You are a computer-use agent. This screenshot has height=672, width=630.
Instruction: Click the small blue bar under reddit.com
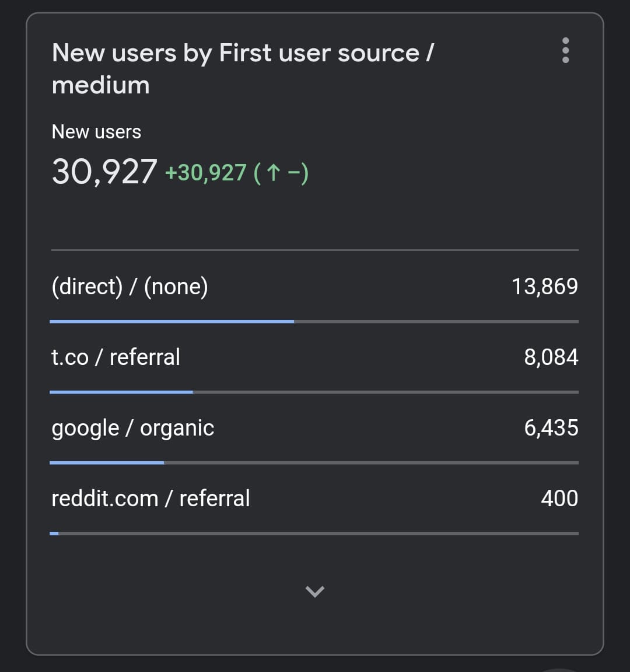point(54,533)
